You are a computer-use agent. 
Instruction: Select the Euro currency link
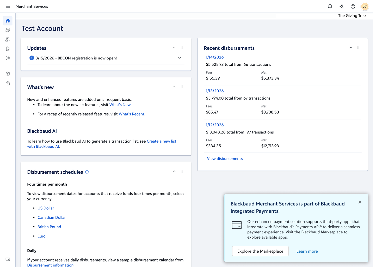41,236
